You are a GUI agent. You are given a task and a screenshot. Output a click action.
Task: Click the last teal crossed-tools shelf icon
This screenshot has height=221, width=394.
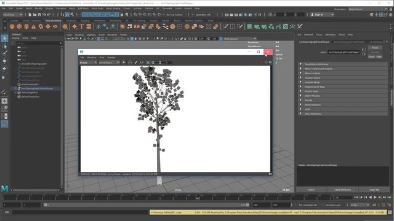(x=300, y=26)
